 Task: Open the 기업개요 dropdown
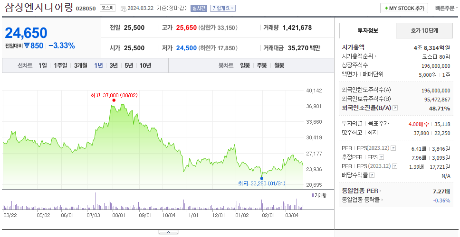point(223,8)
